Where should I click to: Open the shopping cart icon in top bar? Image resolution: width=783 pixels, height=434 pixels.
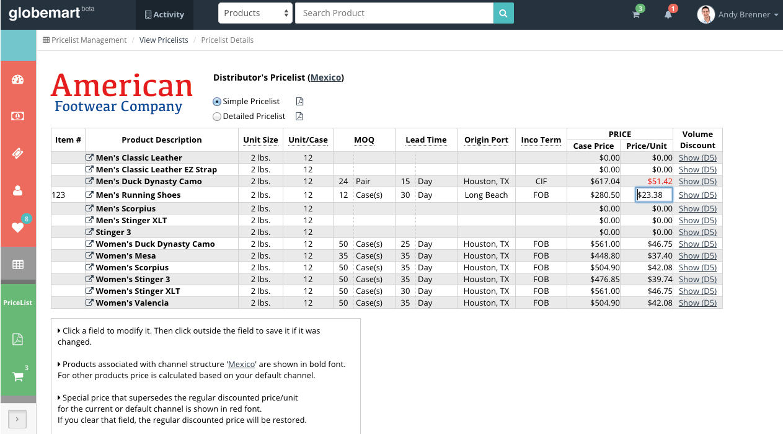click(636, 15)
